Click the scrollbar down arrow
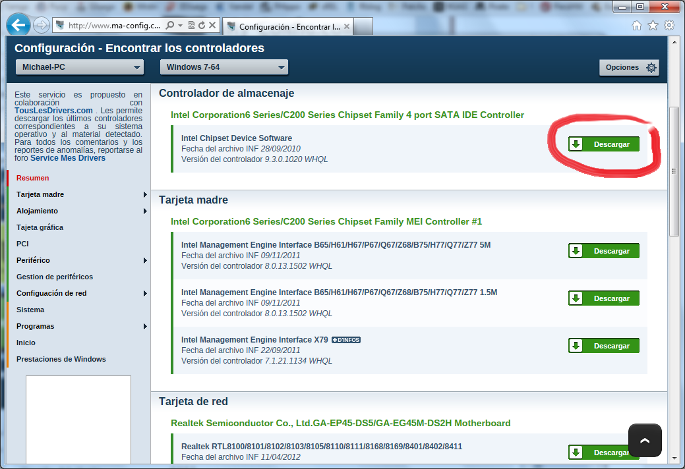685x469 pixels. [x=674, y=458]
